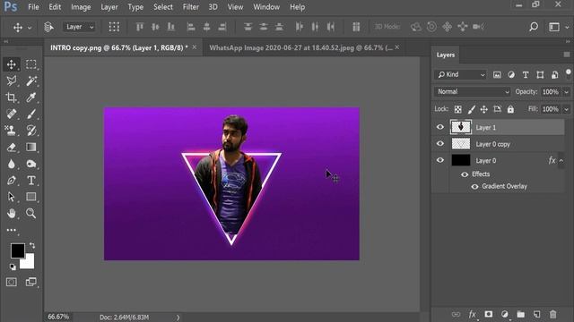574x322 pixels.
Task: Toggle Show Transform Controls option
Action: 114,27
